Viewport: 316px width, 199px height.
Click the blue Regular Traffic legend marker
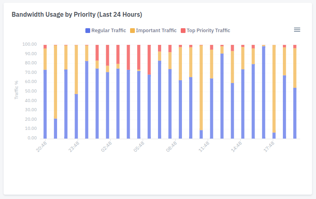[x=88, y=31]
